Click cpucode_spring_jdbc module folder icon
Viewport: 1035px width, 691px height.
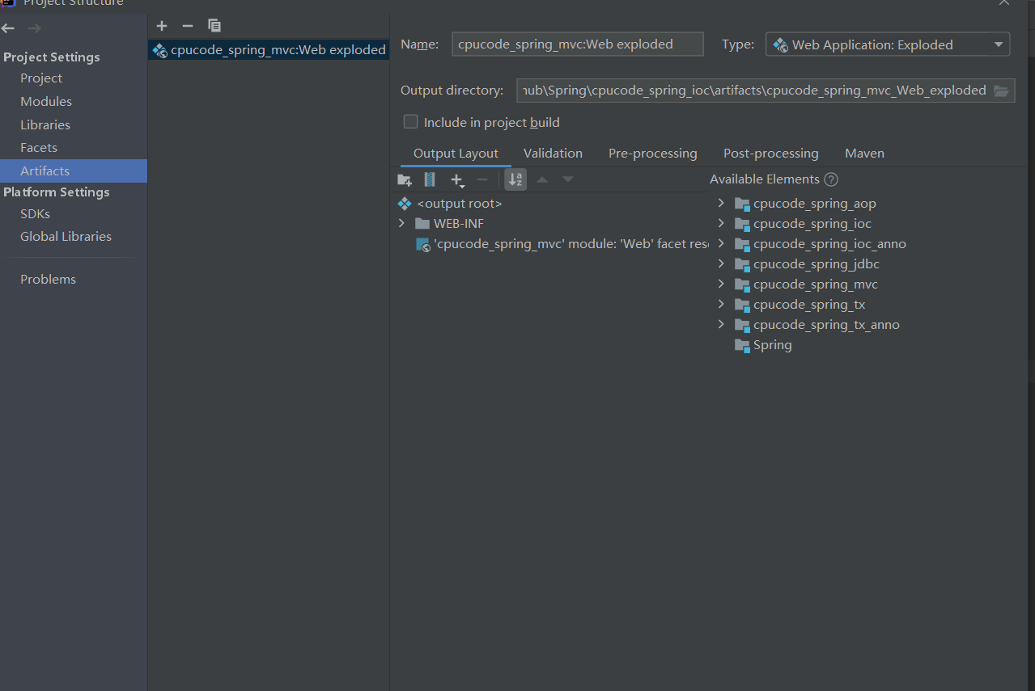tap(742, 264)
